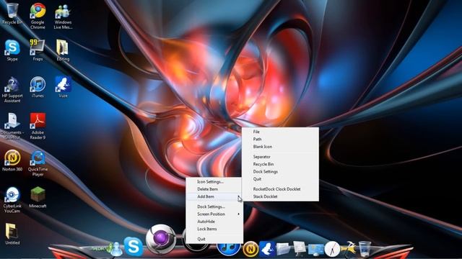Expand the Screen Position submenu arrow
The height and width of the screenshot is (259, 462).
239,214
